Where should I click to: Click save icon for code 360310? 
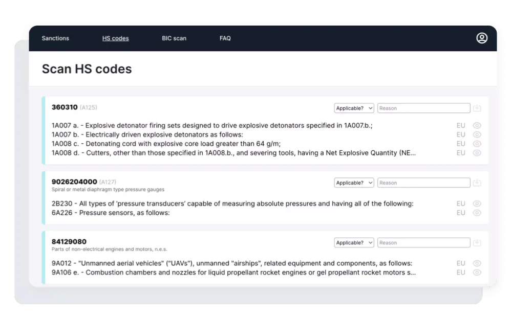[x=477, y=108]
